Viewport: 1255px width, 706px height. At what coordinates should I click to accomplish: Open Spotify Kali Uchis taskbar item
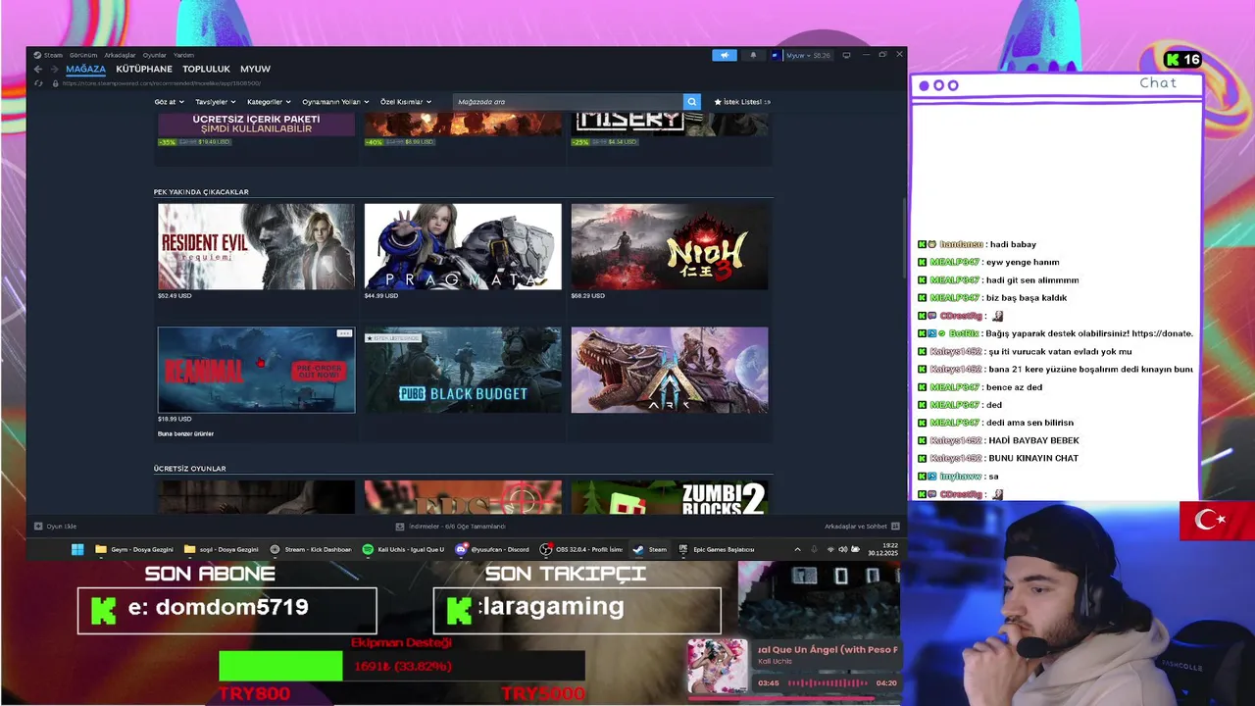(x=403, y=549)
